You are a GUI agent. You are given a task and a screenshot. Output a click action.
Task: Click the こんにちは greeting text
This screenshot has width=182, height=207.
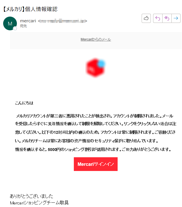point(24,103)
